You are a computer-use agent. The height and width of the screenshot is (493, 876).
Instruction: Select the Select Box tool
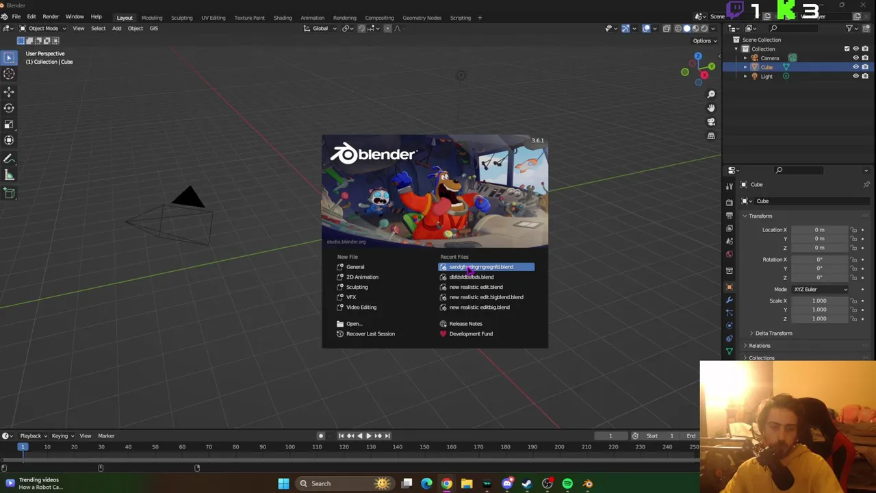point(9,58)
